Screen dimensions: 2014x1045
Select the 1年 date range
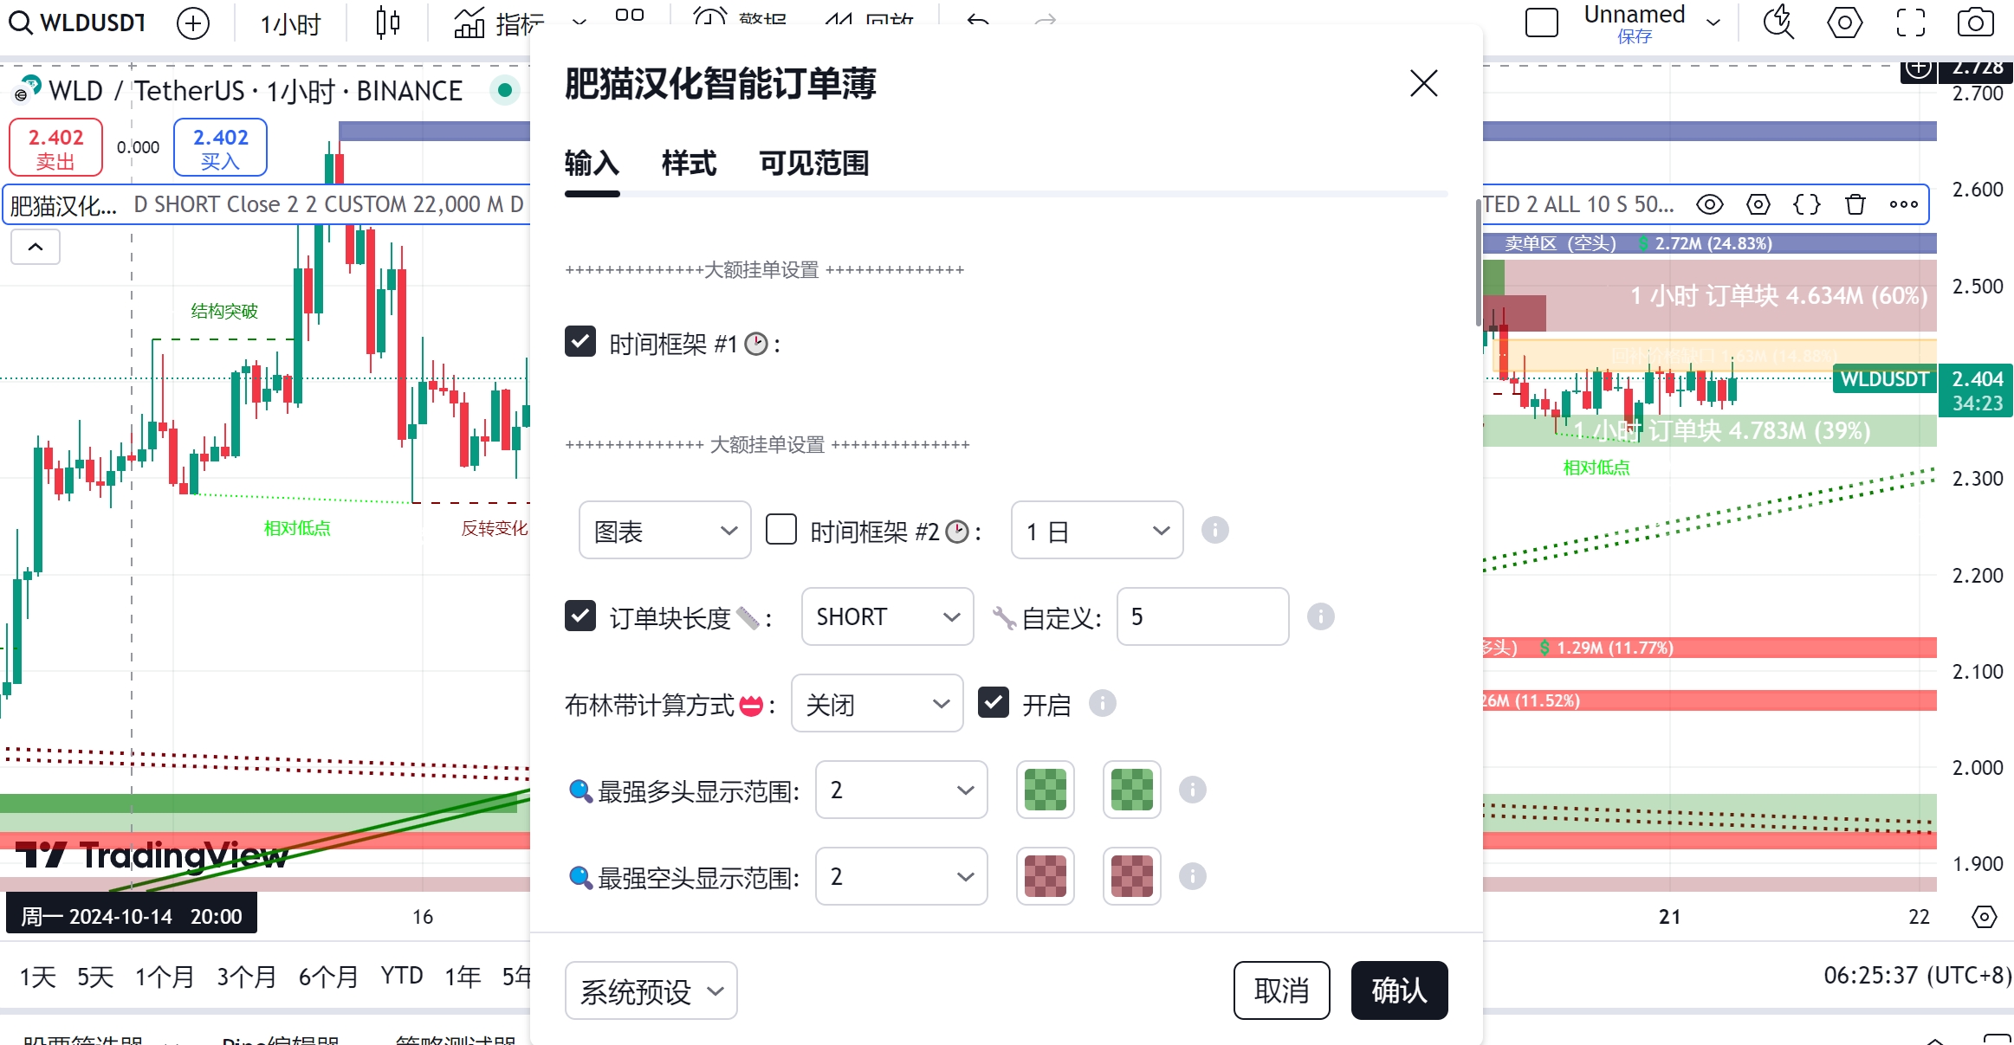pos(463,977)
